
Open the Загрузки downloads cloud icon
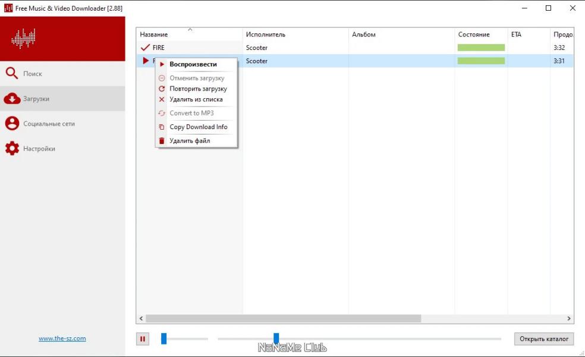12,99
